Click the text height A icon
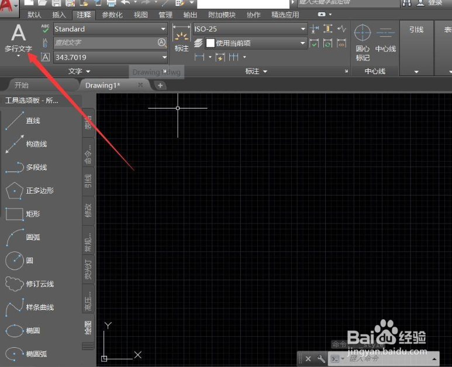Viewport: 452px width, 367px height. coord(45,57)
